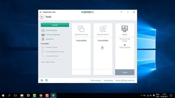Open the Windows Start menu
Screen dimensions: 175x98
[x=3, y=96]
